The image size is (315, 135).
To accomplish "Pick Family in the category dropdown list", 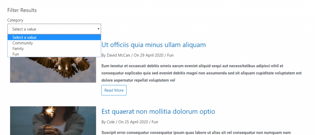I will point(18,49).
